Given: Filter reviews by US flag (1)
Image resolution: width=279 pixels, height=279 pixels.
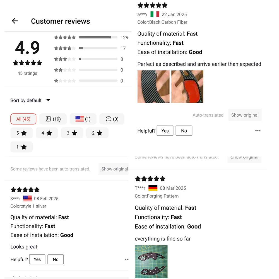Looking at the screenshot, I should tap(83, 119).
